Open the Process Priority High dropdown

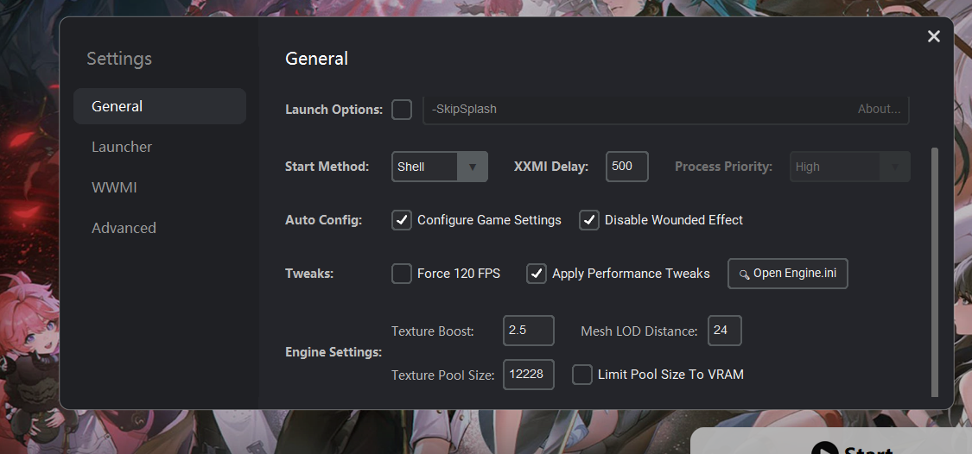[850, 167]
